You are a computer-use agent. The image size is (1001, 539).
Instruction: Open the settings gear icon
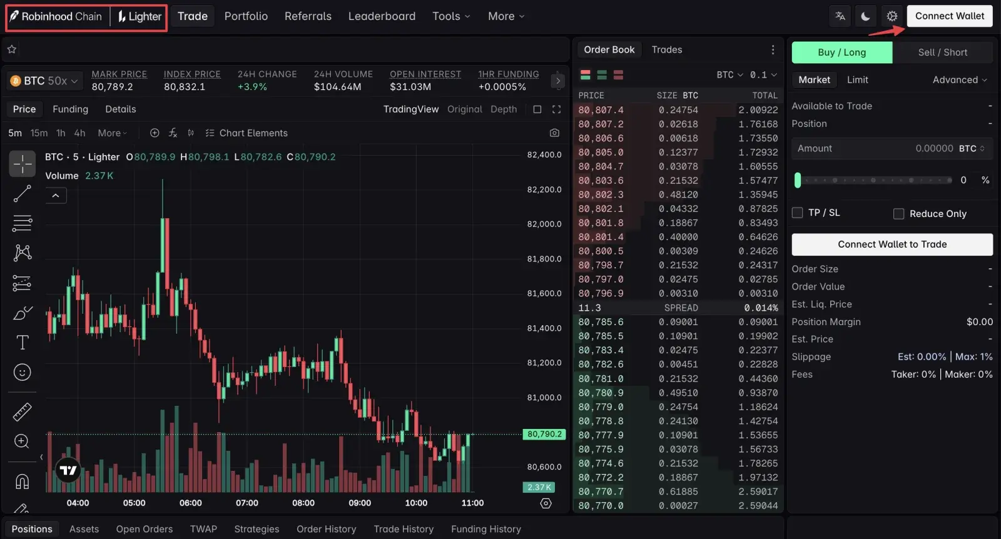892,16
